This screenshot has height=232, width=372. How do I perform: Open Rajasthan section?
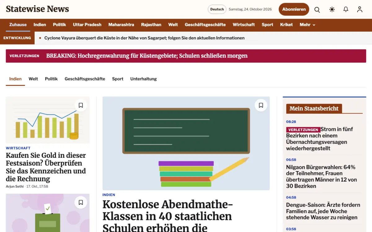(151, 25)
